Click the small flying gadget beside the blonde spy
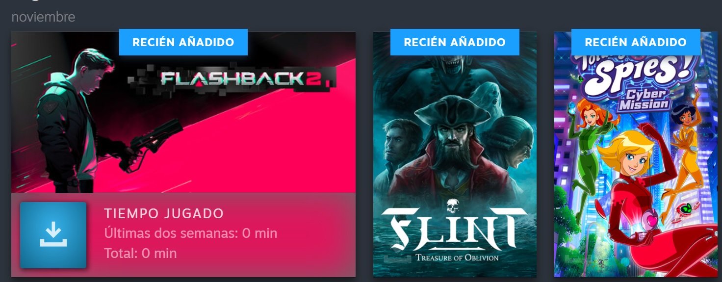Image resolution: width=722 pixels, height=282 pixels. [x=685, y=210]
